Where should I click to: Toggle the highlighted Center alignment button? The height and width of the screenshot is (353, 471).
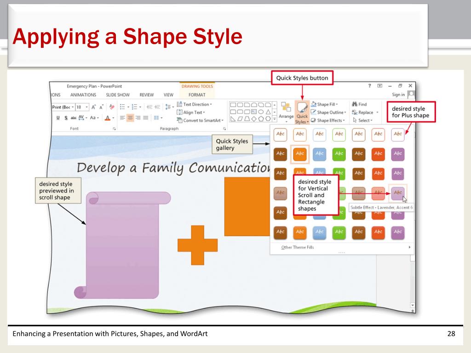(x=130, y=118)
